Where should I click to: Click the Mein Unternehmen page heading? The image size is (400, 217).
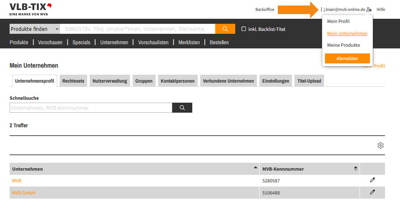click(x=34, y=66)
